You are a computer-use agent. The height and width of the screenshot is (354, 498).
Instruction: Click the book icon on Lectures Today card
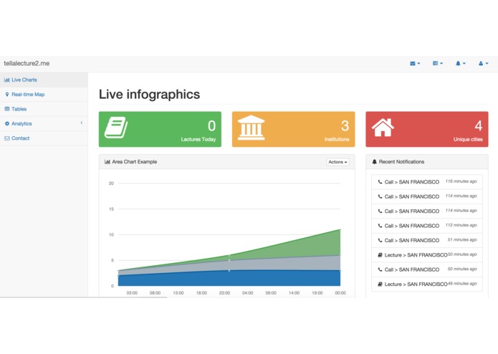[116, 128]
